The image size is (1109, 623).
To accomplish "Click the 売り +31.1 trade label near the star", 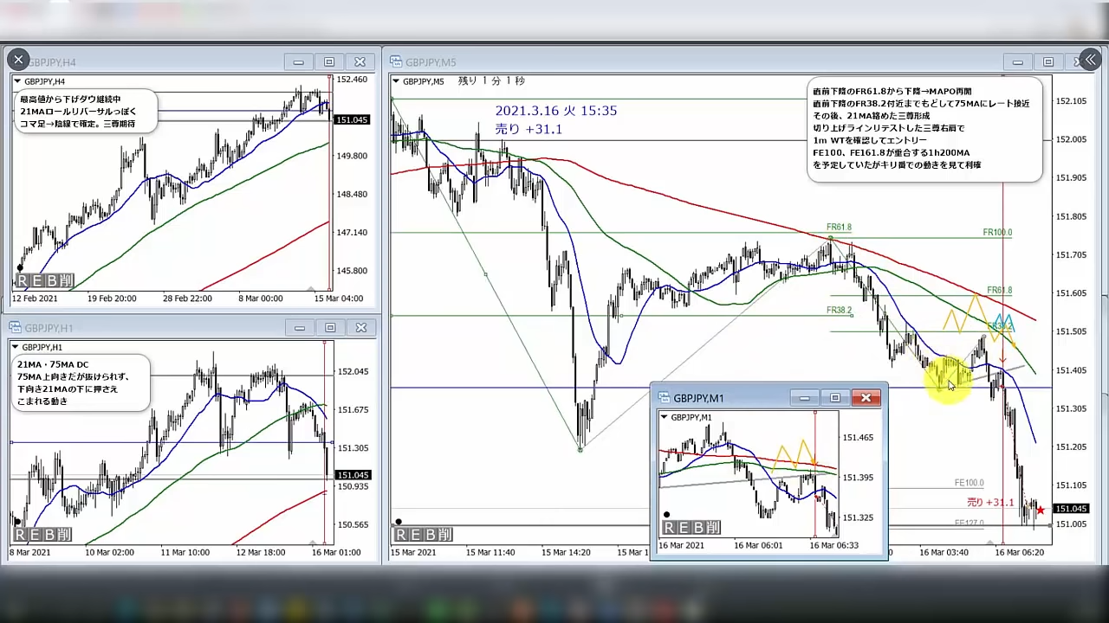I will click(x=989, y=503).
